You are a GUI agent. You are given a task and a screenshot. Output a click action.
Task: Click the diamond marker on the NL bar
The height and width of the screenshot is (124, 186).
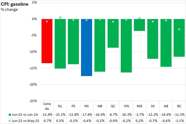60,18
